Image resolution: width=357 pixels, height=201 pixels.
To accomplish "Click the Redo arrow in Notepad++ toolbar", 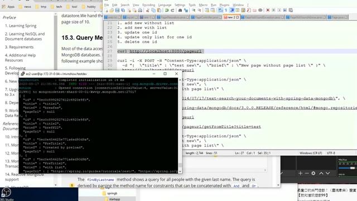I will click(x=172, y=10).
